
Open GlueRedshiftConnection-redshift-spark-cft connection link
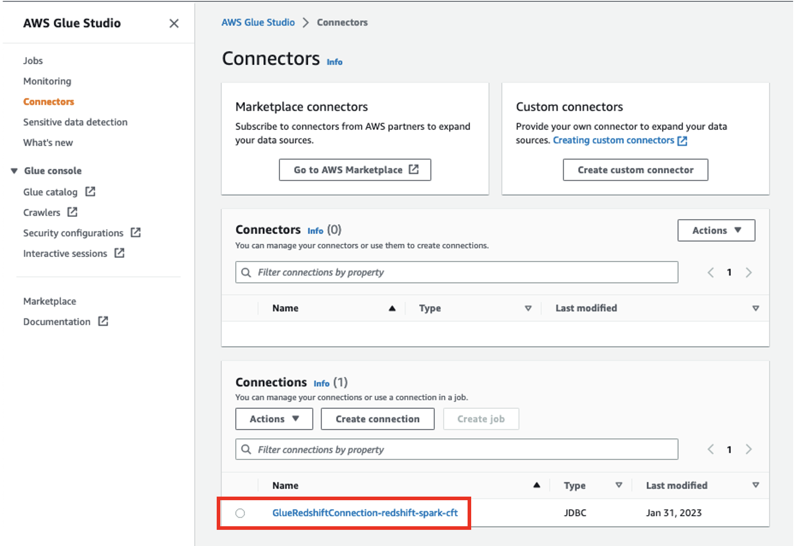pos(365,513)
